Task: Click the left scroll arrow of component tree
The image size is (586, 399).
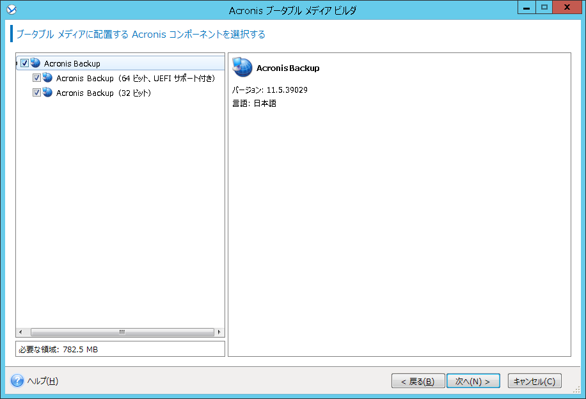Action: point(20,332)
